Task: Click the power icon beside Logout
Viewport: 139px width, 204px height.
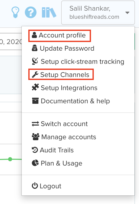Action: click(x=35, y=186)
